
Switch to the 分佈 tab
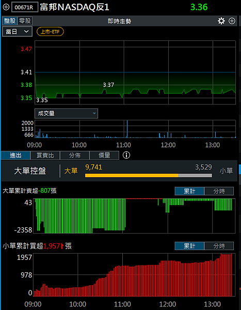(75, 156)
